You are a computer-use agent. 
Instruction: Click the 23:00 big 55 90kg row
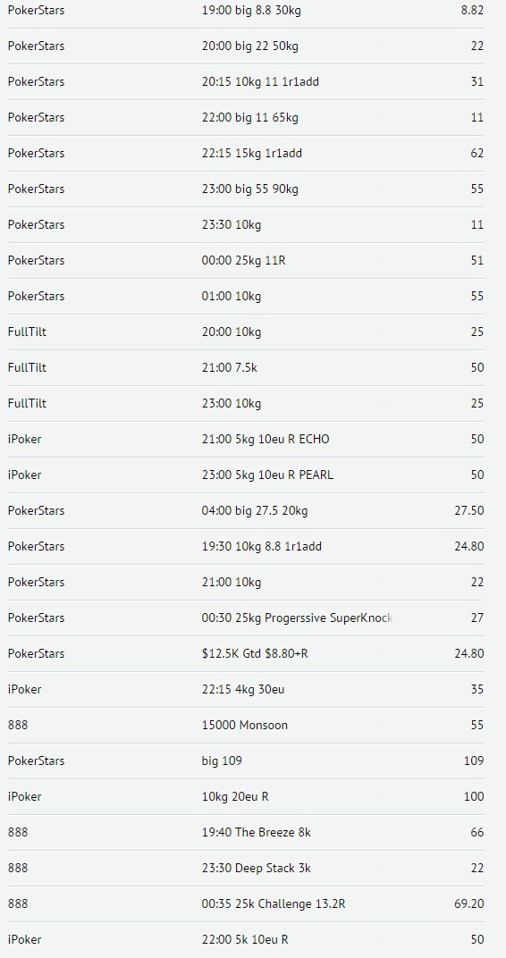(x=246, y=189)
